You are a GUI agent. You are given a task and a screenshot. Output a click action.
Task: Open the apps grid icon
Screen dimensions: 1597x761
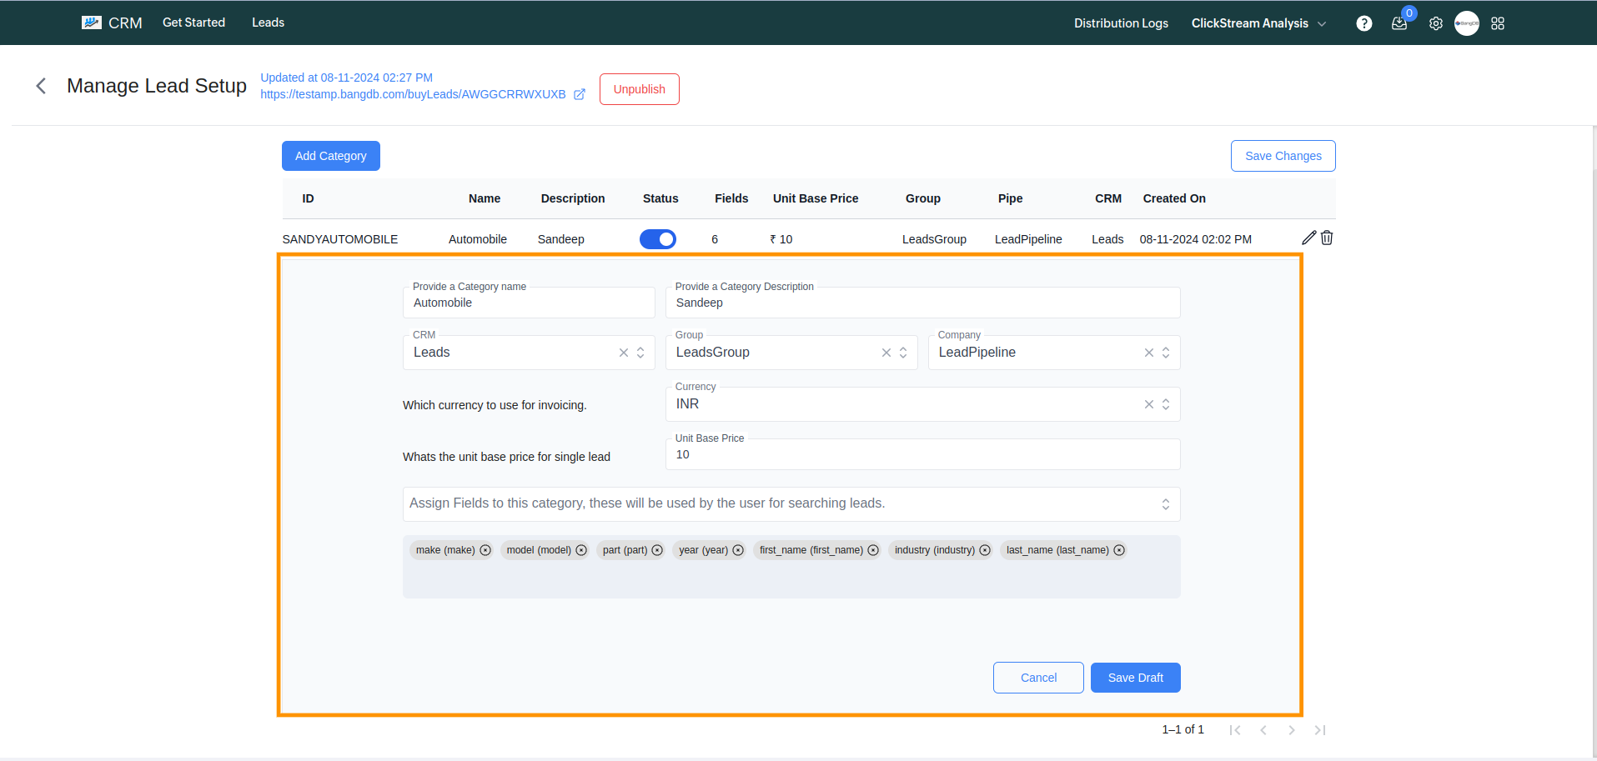(1498, 23)
